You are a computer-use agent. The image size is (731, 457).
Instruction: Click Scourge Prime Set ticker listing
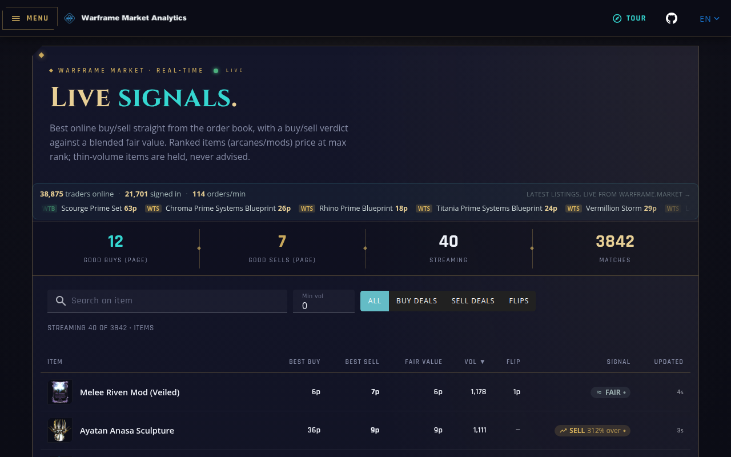point(89,209)
